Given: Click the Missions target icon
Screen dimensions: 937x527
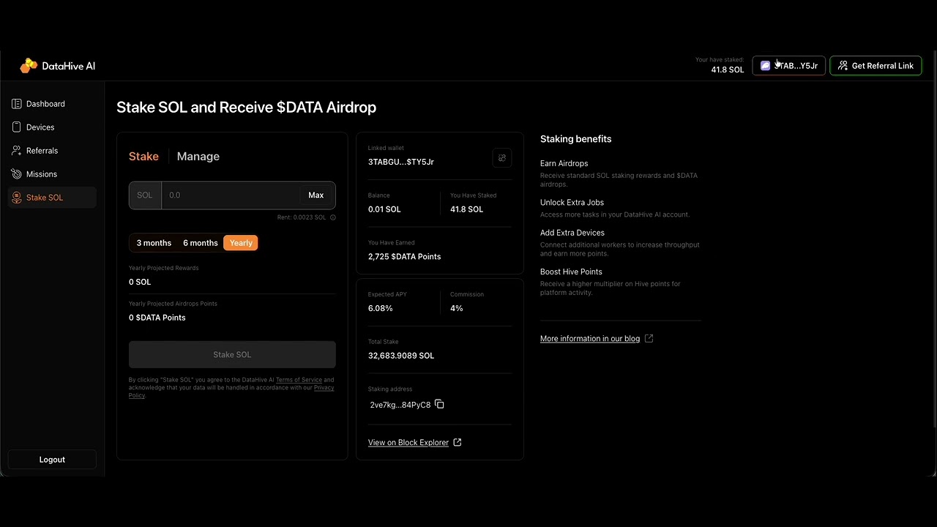Looking at the screenshot, I should click(17, 174).
